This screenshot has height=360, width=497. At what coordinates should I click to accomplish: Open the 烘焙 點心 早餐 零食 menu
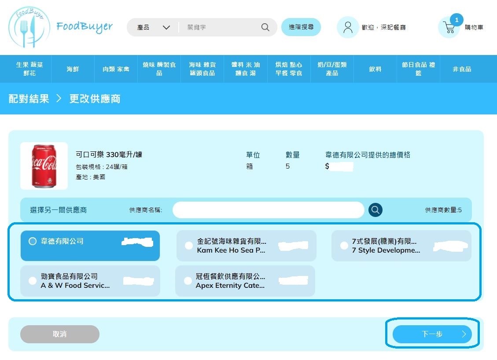coord(289,69)
